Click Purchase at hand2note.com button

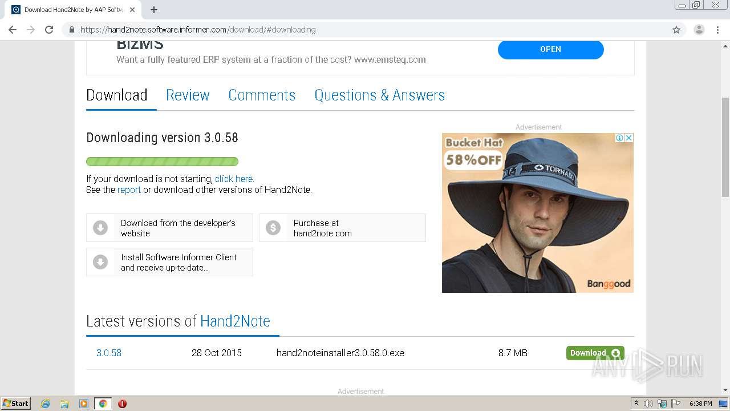click(x=342, y=228)
